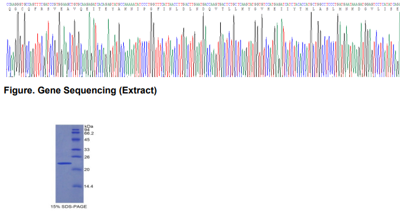Select the 14.4 kDa ladder band
This screenshot has height=212, width=400.
(76, 186)
